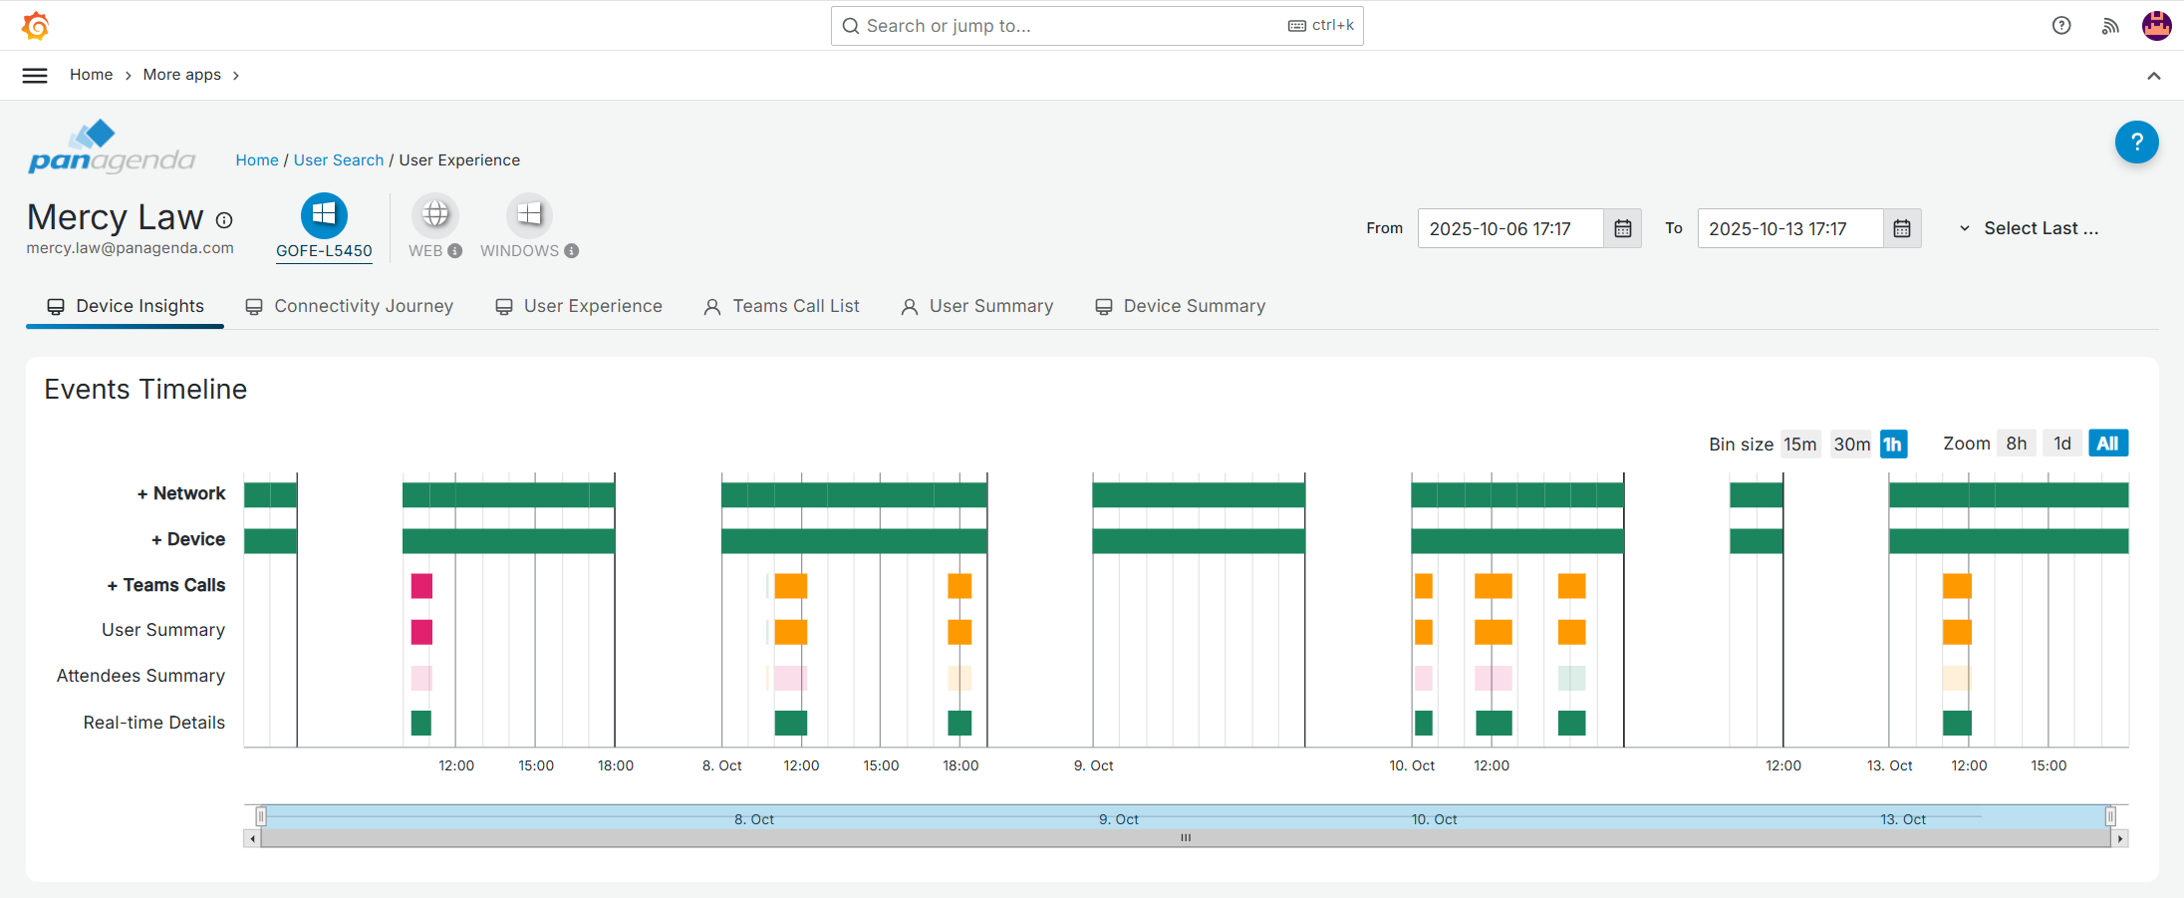This screenshot has height=898, width=2184.
Task: Set bin size to 30m
Action: point(1851,445)
